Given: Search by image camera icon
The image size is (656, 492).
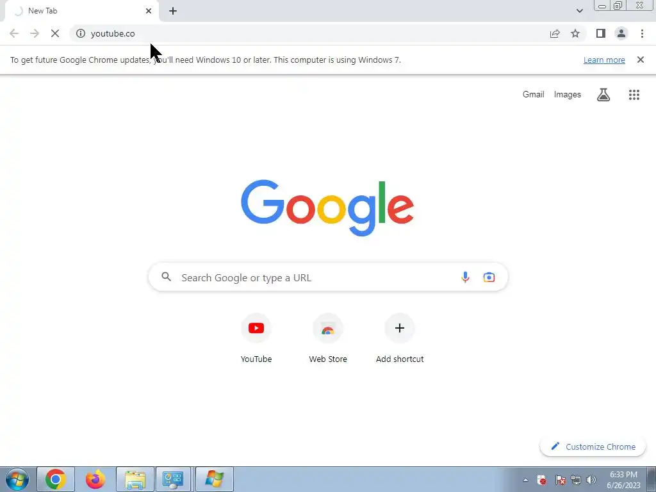Looking at the screenshot, I should point(489,277).
